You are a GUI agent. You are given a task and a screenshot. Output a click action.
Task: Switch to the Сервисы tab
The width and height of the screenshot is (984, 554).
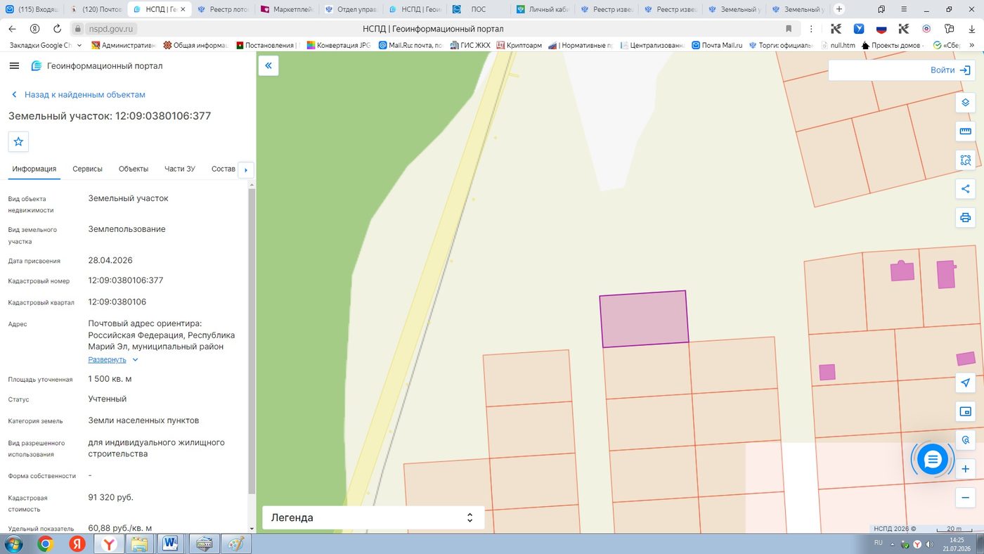click(87, 169)
